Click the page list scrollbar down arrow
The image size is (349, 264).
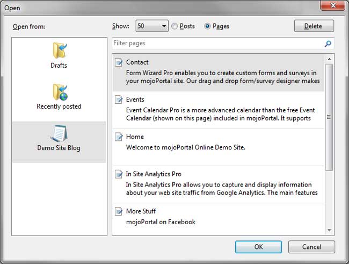330,230
